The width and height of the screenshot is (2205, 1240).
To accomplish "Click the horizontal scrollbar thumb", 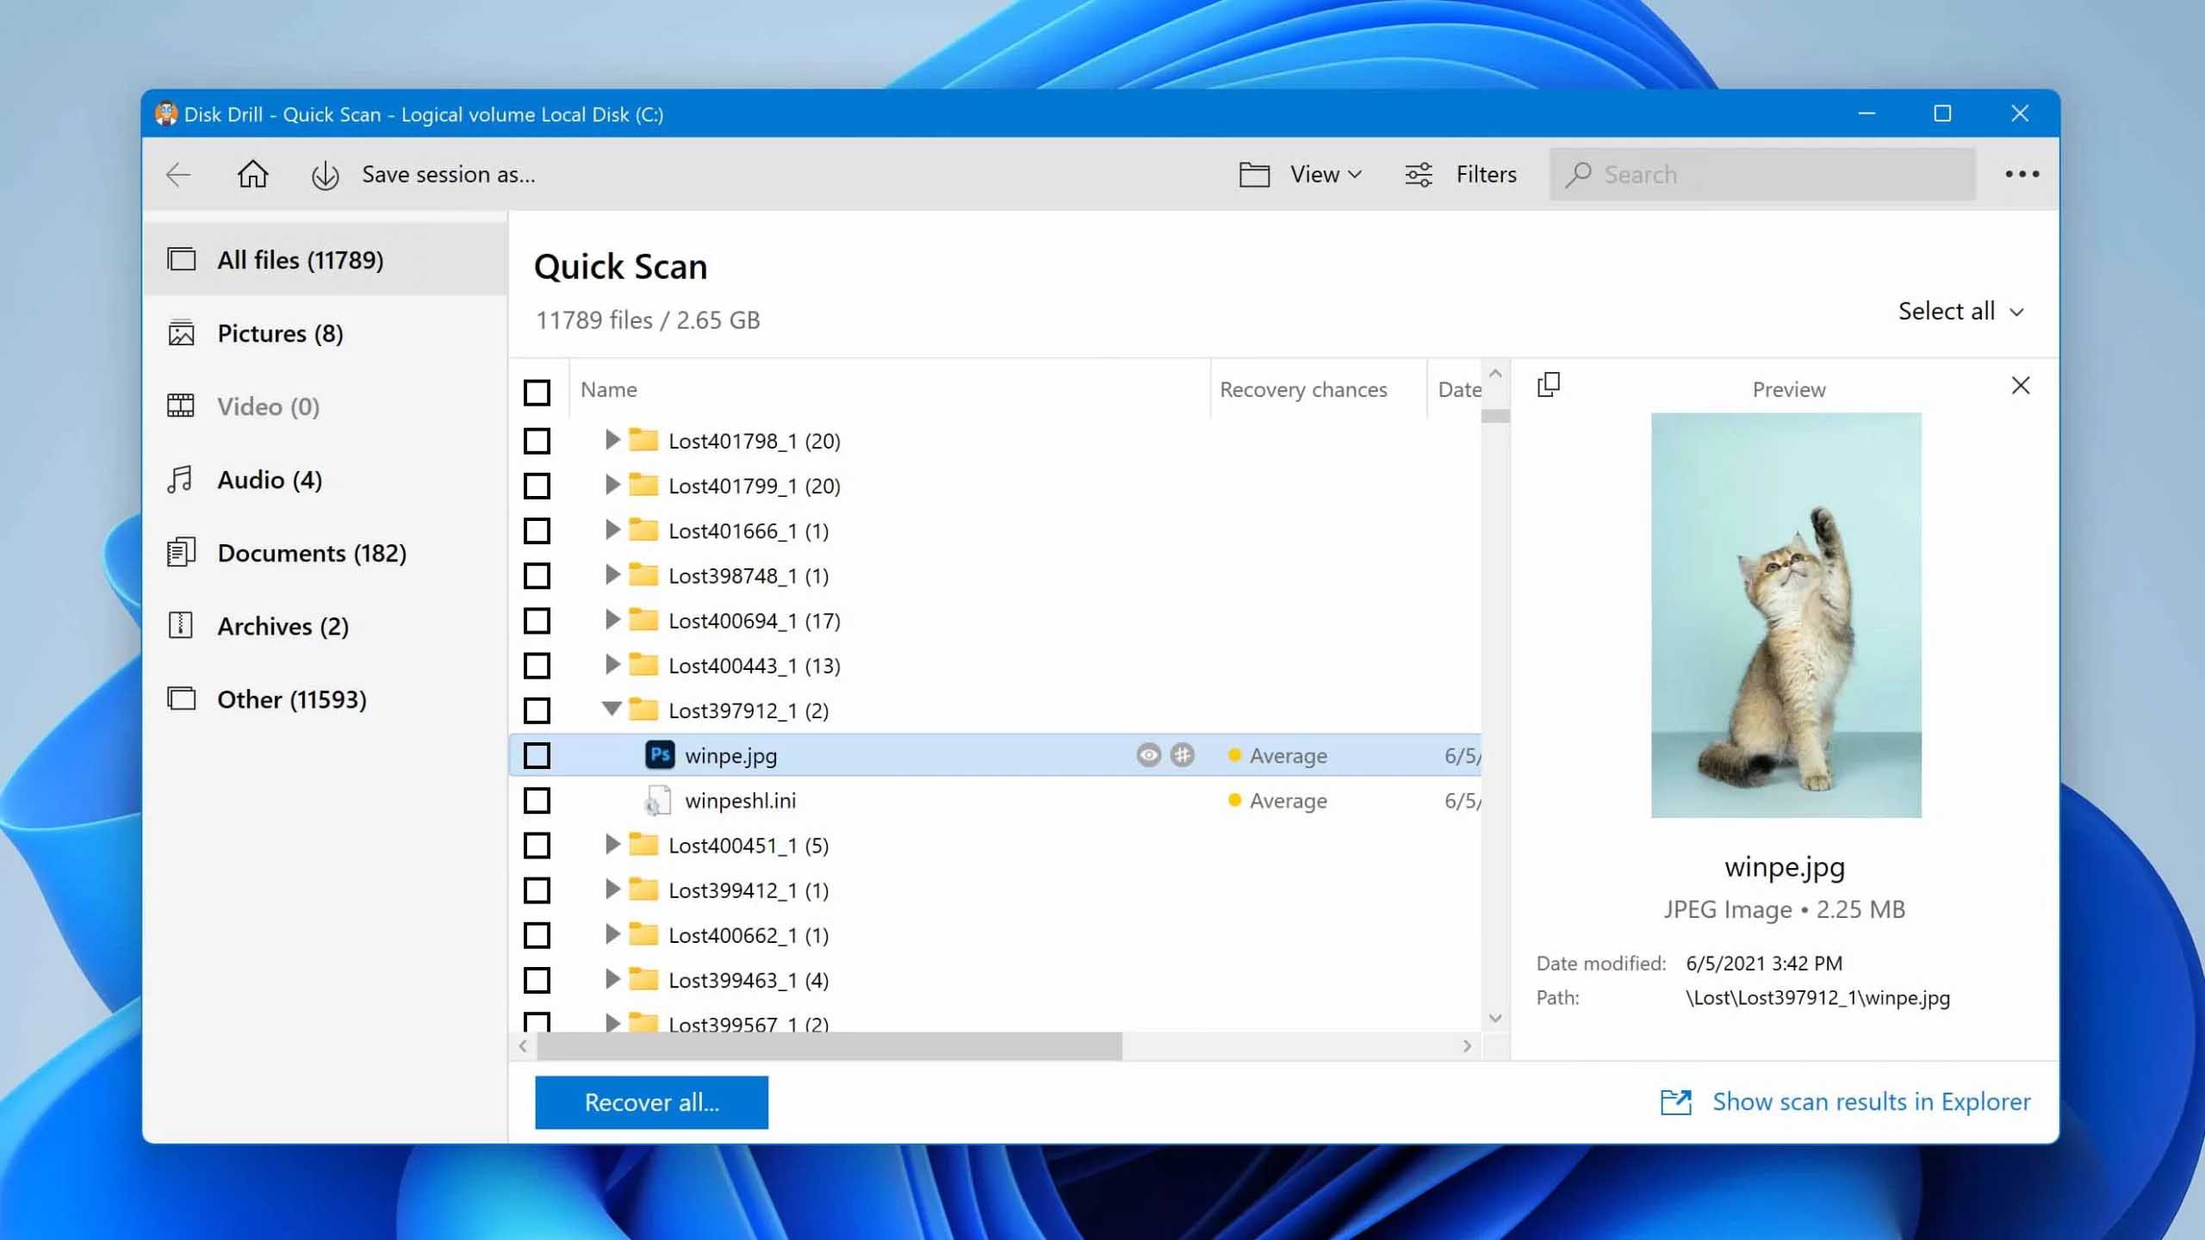I will pos(829,1046).
